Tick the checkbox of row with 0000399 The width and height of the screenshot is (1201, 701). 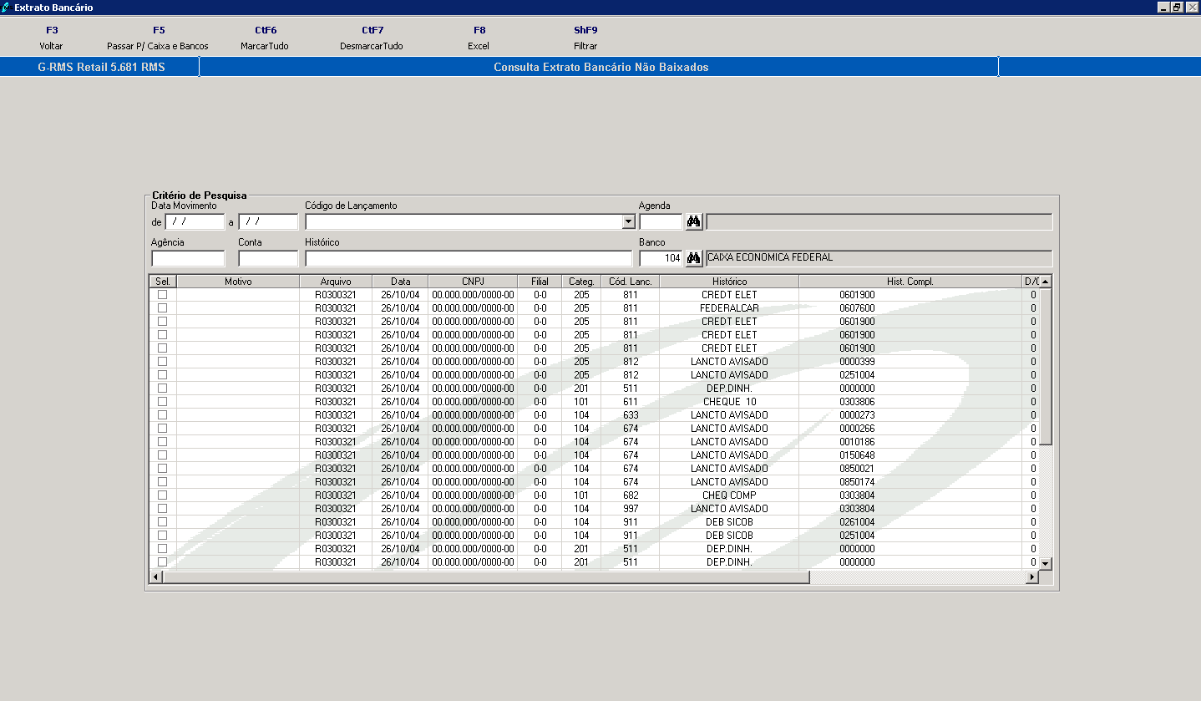(163, 362)
